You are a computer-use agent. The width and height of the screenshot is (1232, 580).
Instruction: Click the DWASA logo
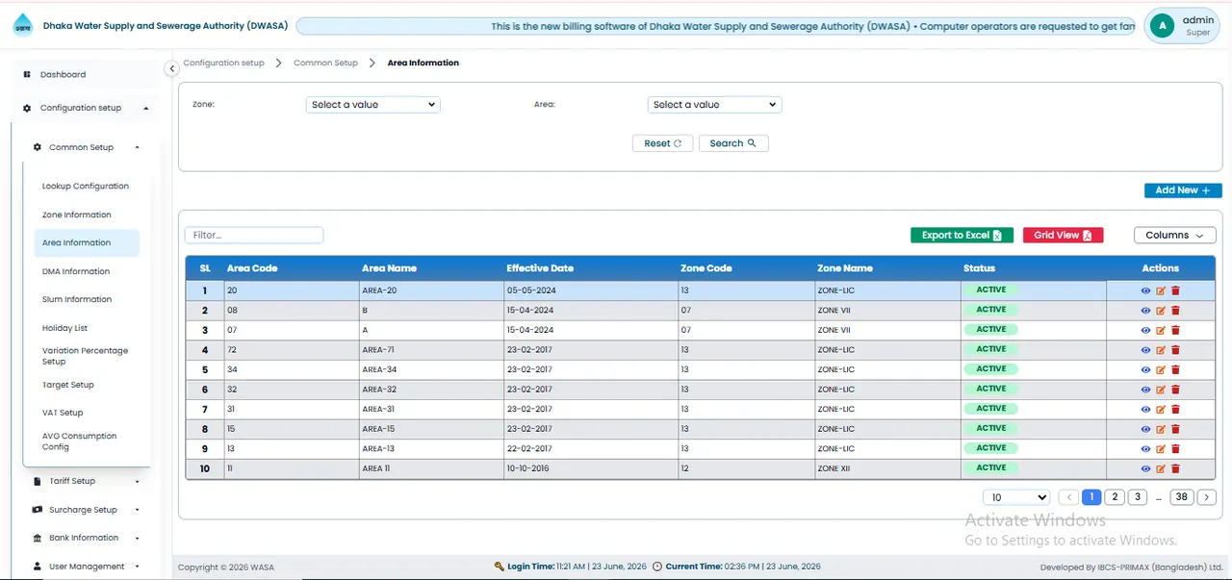pyautogui.click(x=22, y=26)
